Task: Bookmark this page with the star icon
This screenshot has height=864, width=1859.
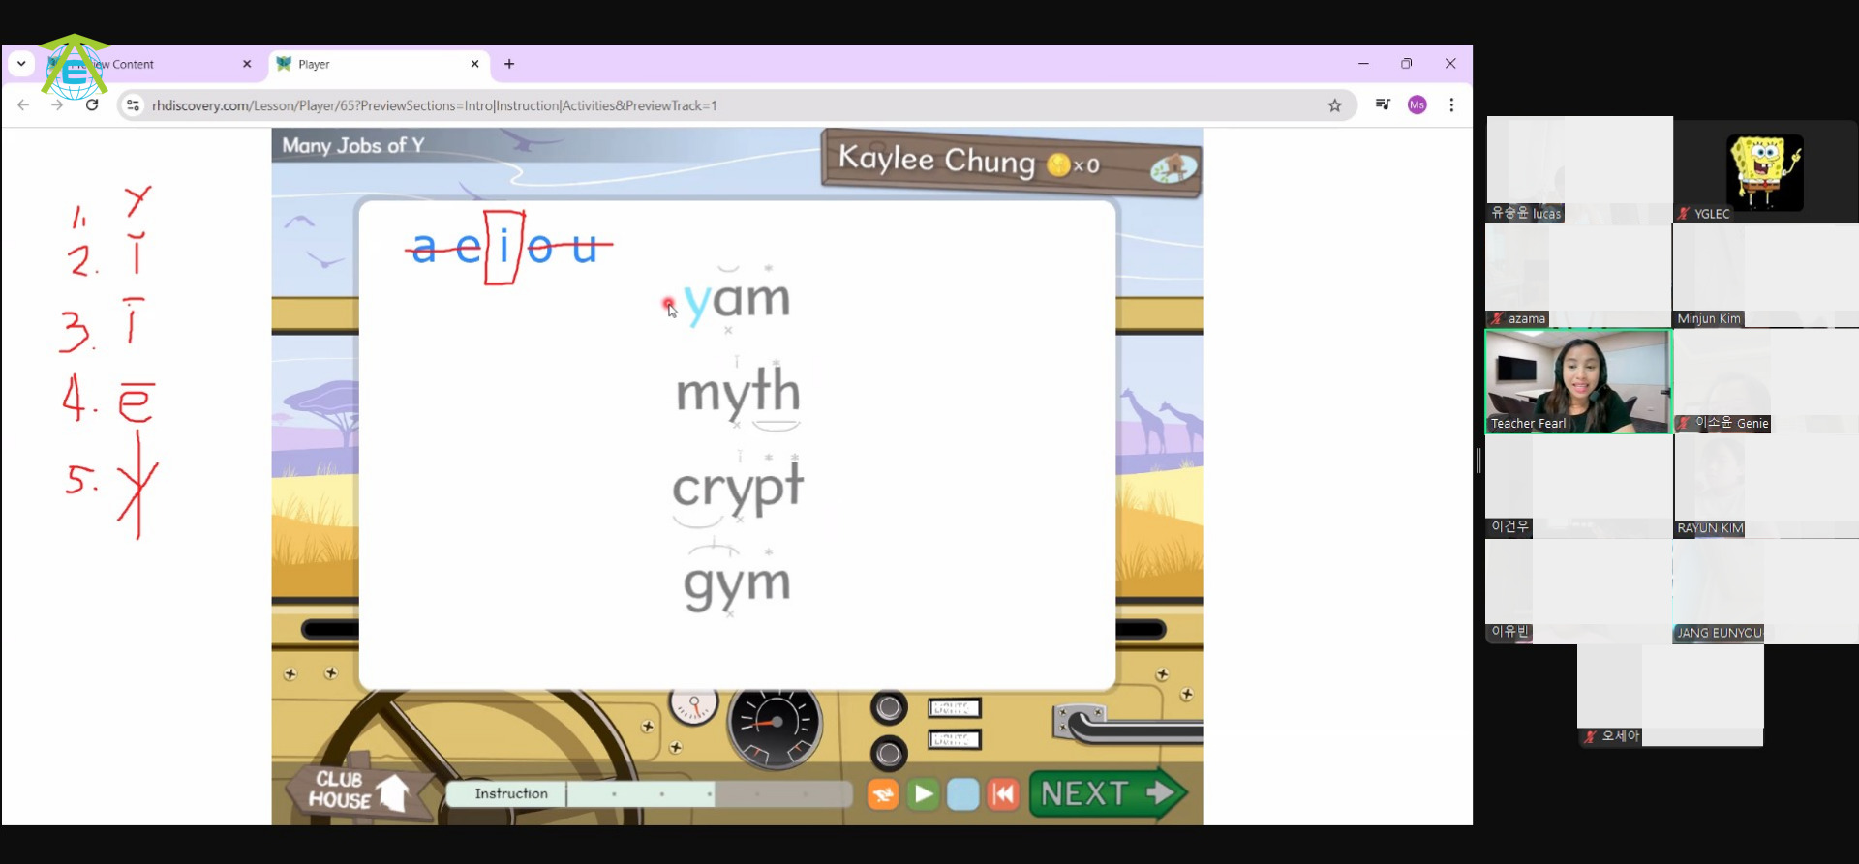Action: pyautogui.click(x=1335, y=105)
